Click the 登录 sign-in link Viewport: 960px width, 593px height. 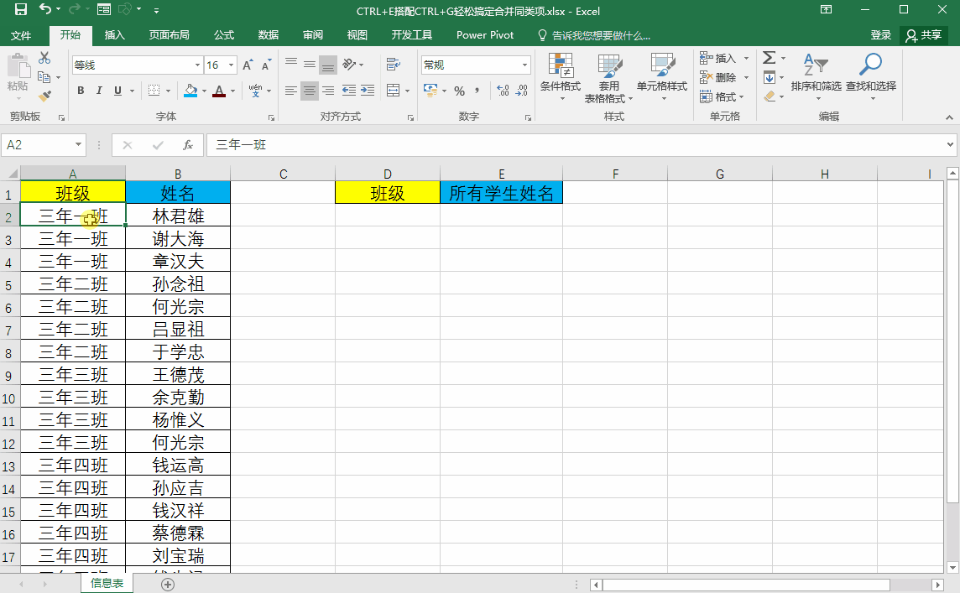click(881, 35)
